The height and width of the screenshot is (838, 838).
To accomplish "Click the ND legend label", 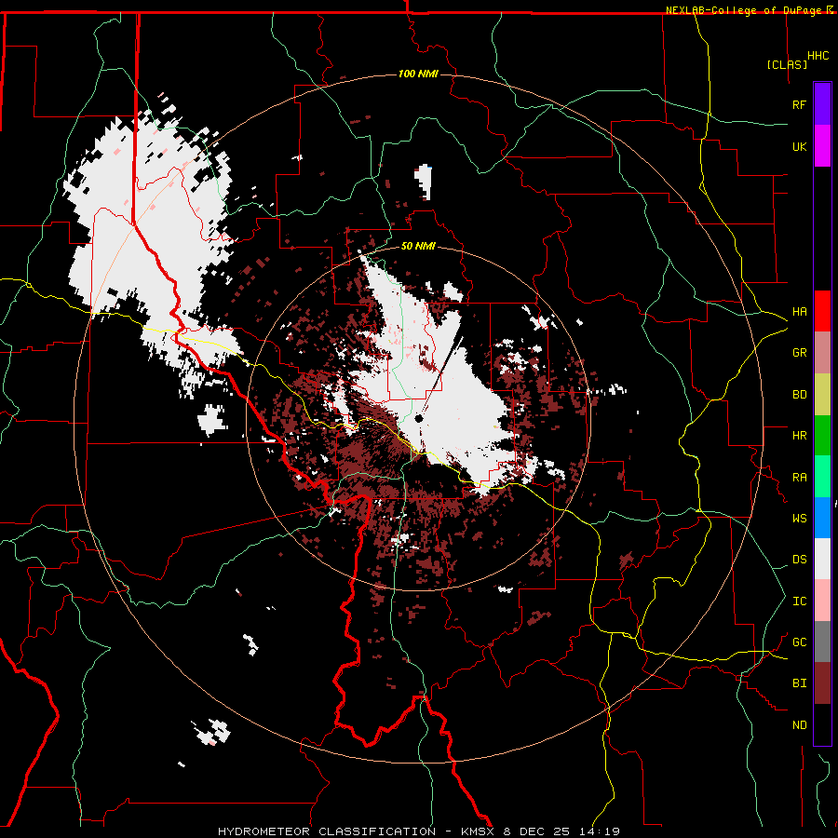I will (x=799, y=724).
